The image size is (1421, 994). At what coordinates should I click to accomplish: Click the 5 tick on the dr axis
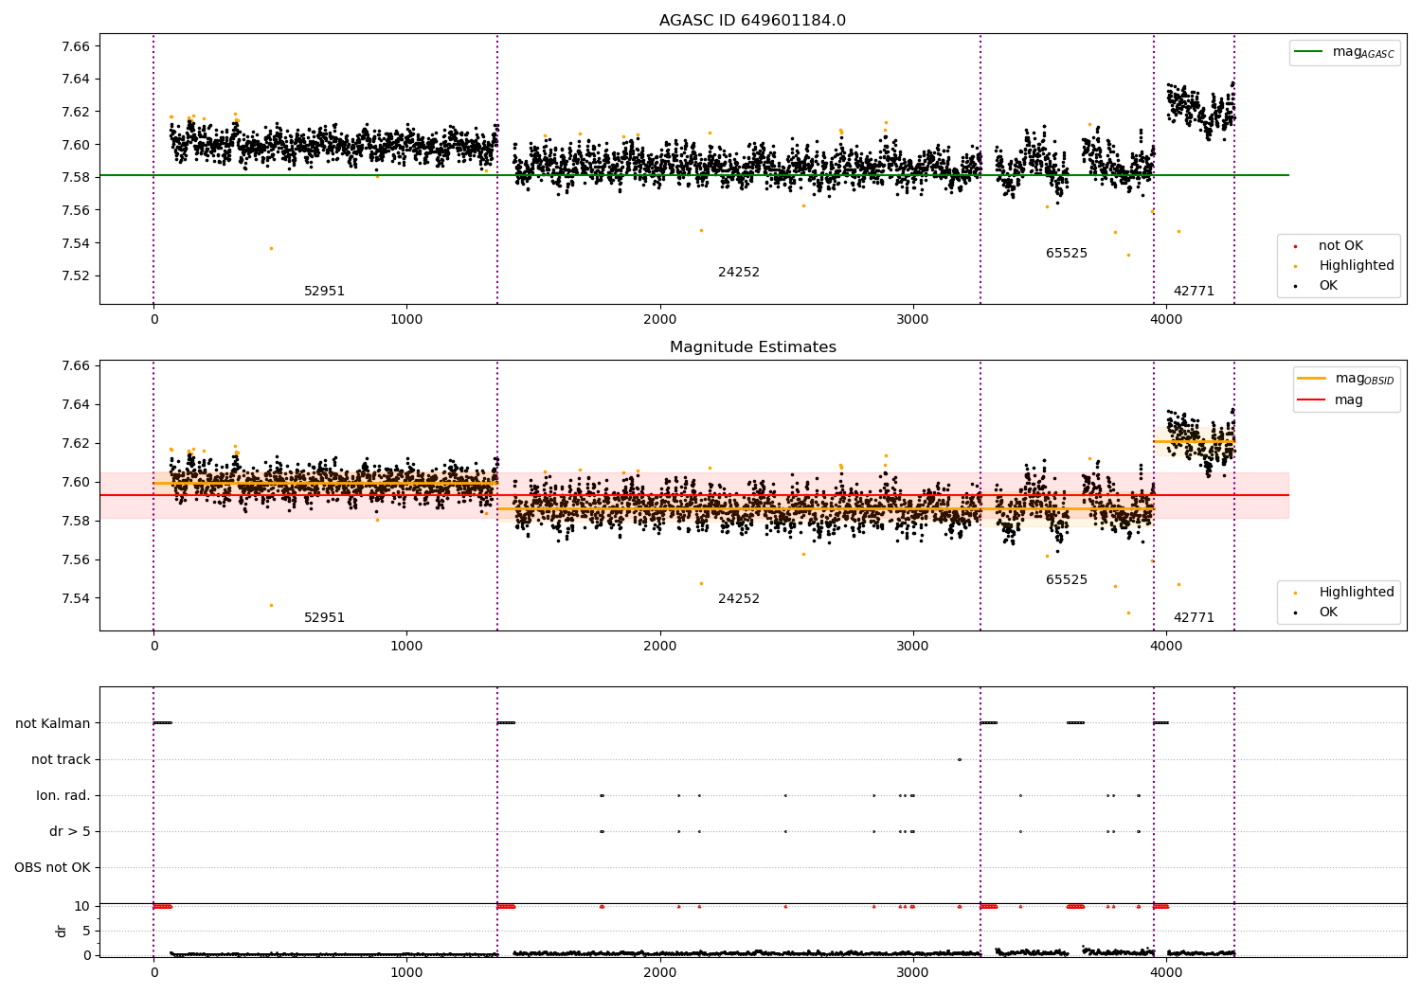[x=87, y=932]
